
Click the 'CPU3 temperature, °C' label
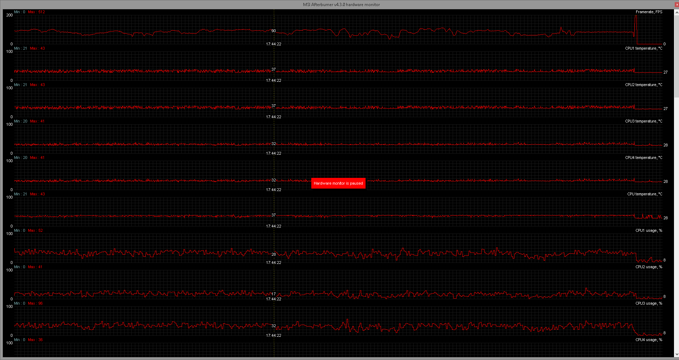tap(644, 121)
